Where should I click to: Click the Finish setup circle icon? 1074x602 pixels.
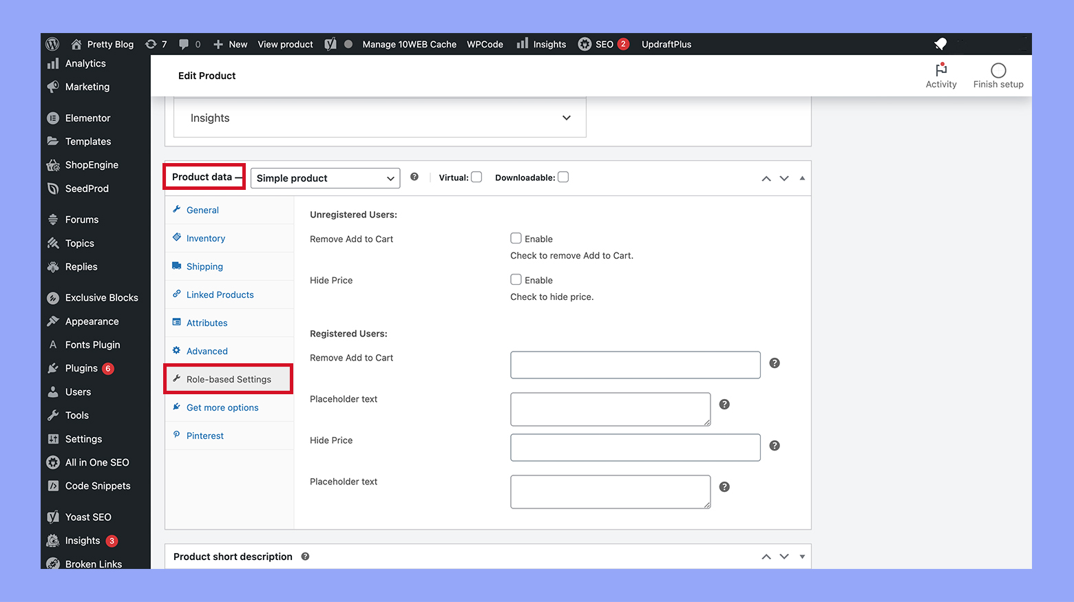[998, 70]
